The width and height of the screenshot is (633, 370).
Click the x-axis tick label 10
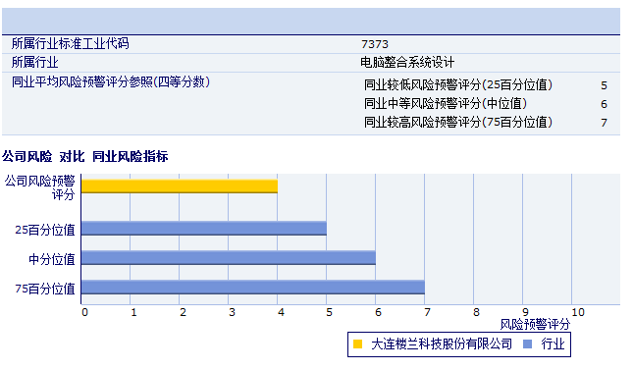point(578,312)
